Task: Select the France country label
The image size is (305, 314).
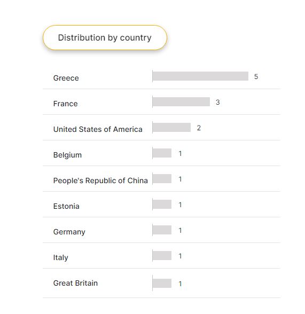Action: point(66,104)
